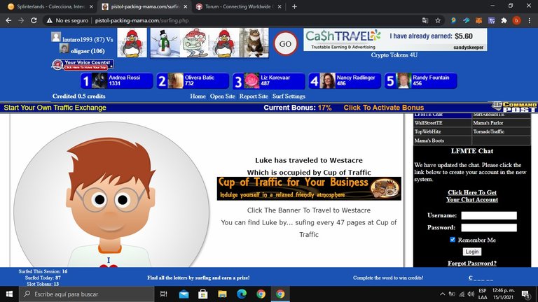Select the TopWebHitz chat room
Image resolution: width=538 pixels, height=302 pixels.
tap(442, 131)
